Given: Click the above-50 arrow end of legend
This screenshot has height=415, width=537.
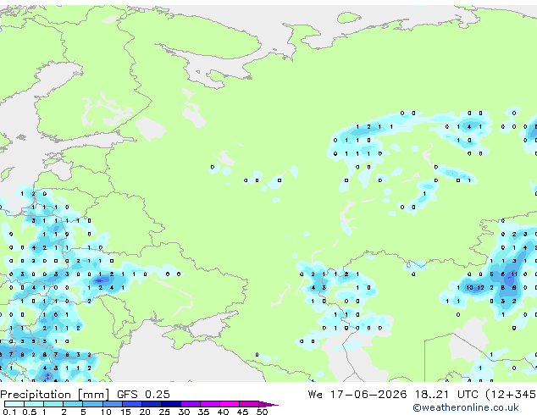Looking at the screenshot, I should [268, 404].
